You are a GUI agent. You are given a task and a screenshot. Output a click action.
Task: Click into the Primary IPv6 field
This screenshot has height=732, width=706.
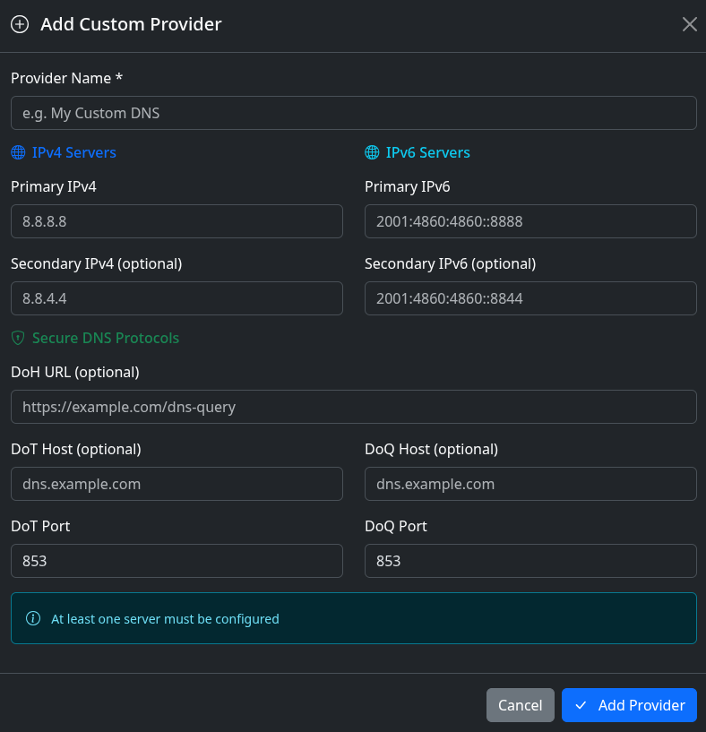(530, 221)
